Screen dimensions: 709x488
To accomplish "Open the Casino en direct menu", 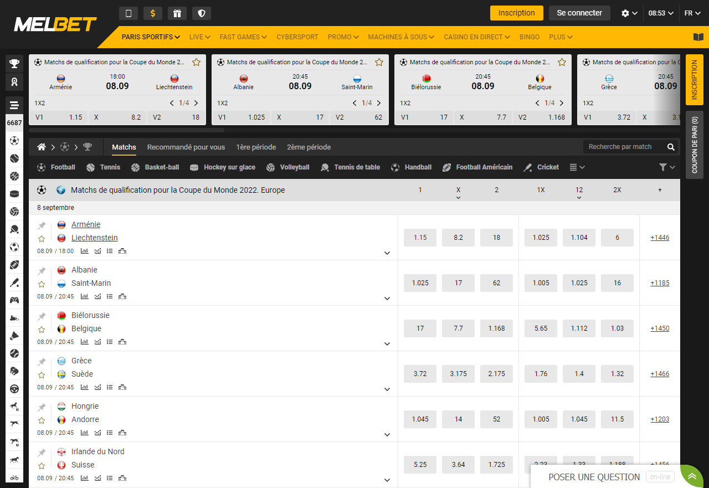I will point(476,37).
